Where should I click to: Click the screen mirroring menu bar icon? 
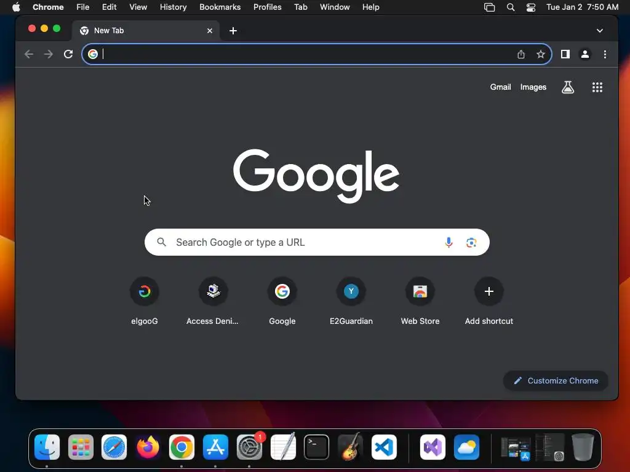(489, 7)
